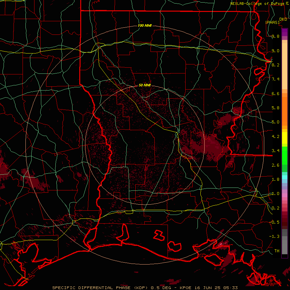The width and height of the screenshot is (290, 290).
Task: Select the 9.0 value on the color scale
Action: [x=275, y=51]
